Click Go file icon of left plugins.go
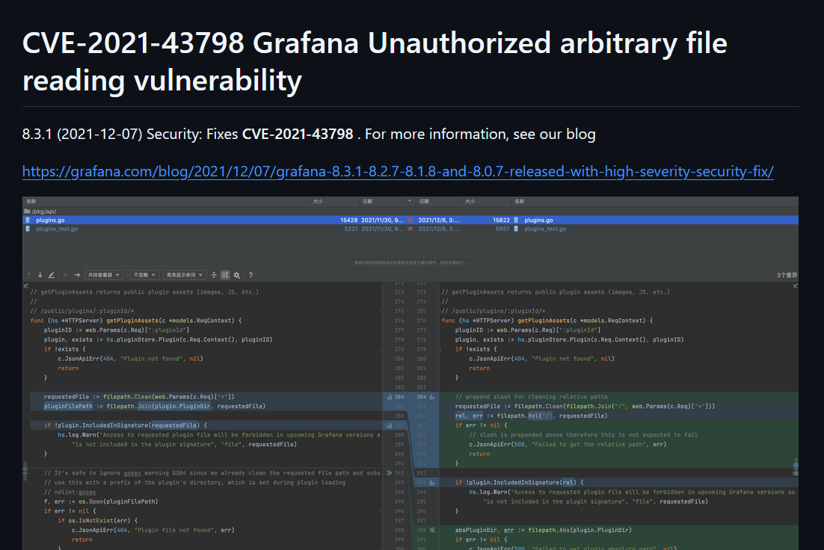Screen dimensions: 824x550 pos(28,220)
